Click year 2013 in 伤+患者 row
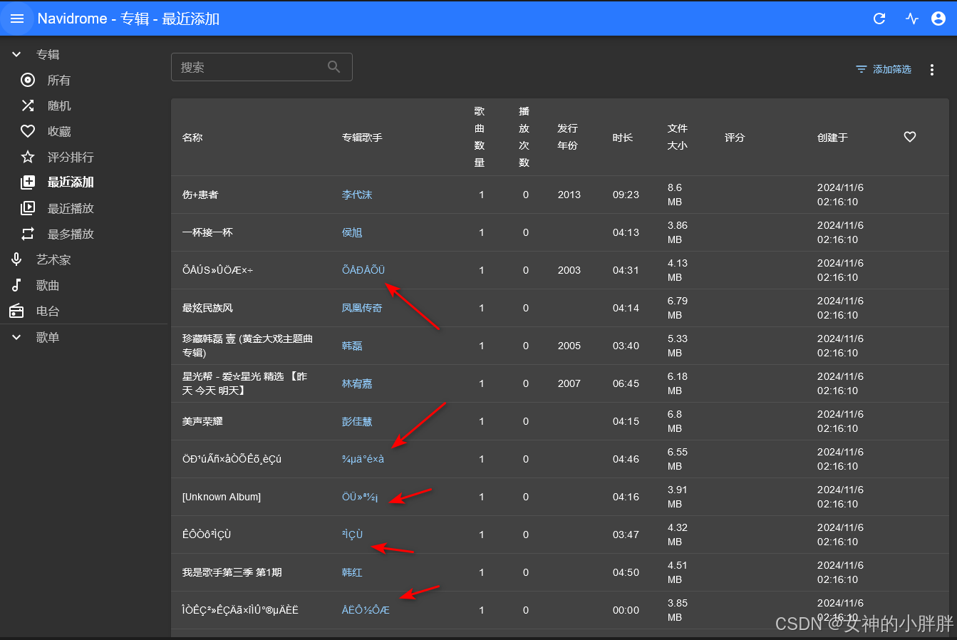This screenshot has height=640, width=957. pos(569,195)
